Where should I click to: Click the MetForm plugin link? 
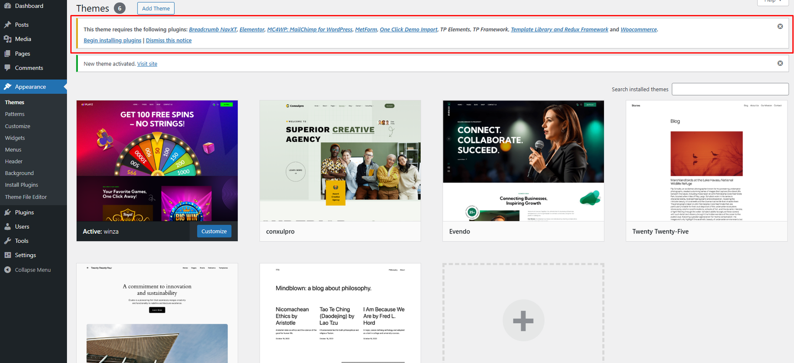[x=366, y=30]
